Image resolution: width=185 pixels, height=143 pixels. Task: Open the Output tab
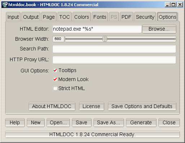pyautogui.click(x=31, y=17)
